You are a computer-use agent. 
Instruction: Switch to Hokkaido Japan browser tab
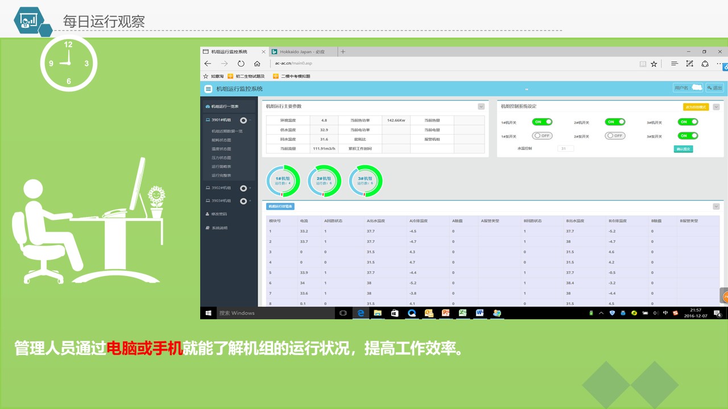(301, 52)
